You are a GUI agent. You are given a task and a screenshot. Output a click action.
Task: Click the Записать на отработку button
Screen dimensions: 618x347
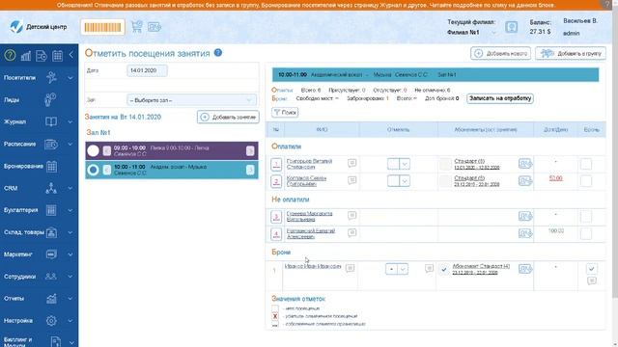tap(500, 98)
